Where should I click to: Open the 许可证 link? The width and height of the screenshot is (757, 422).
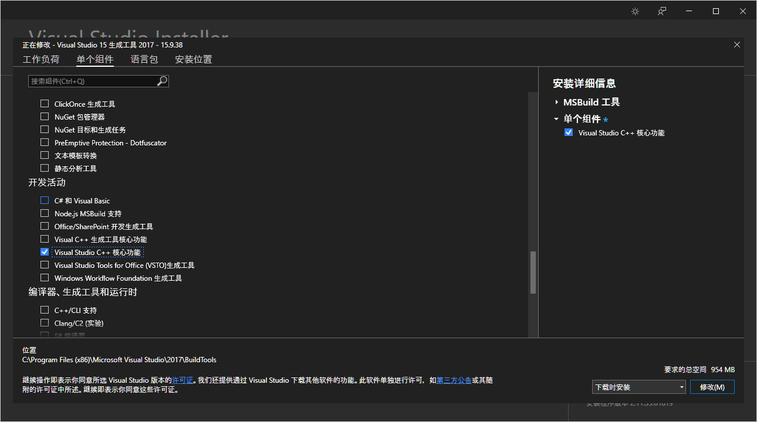coord(183,380)
